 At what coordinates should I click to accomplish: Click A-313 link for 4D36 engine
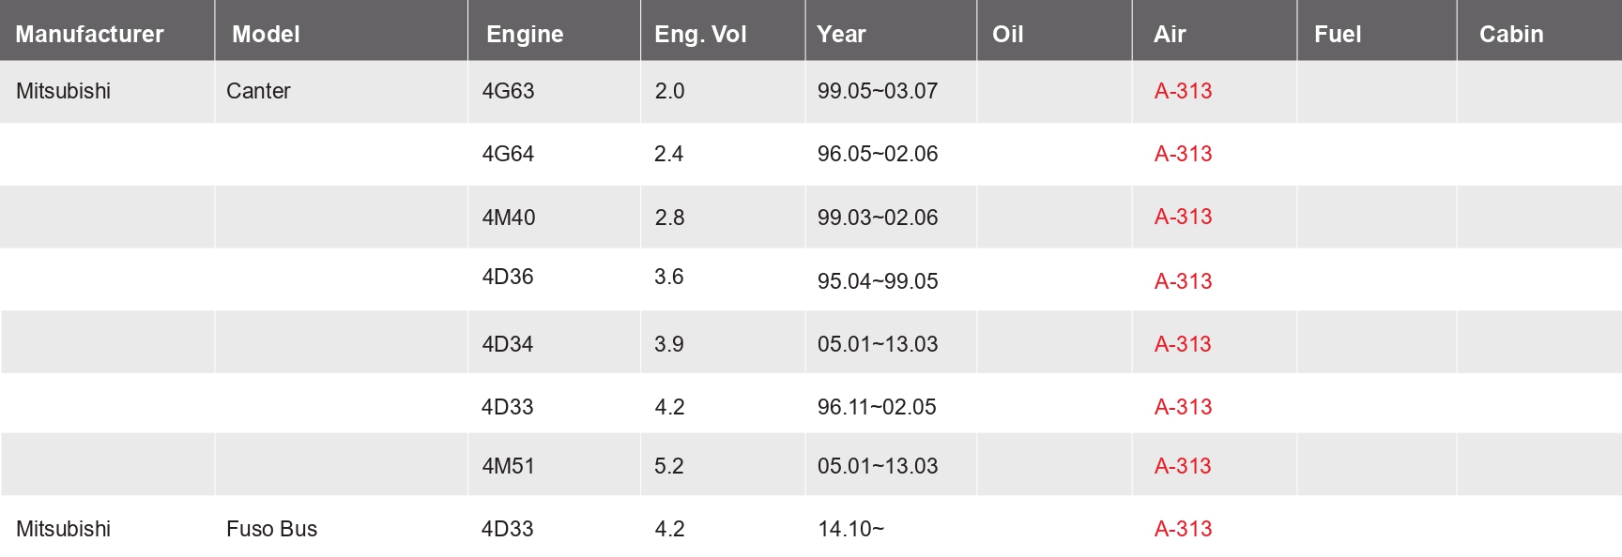pos(1183,281)
